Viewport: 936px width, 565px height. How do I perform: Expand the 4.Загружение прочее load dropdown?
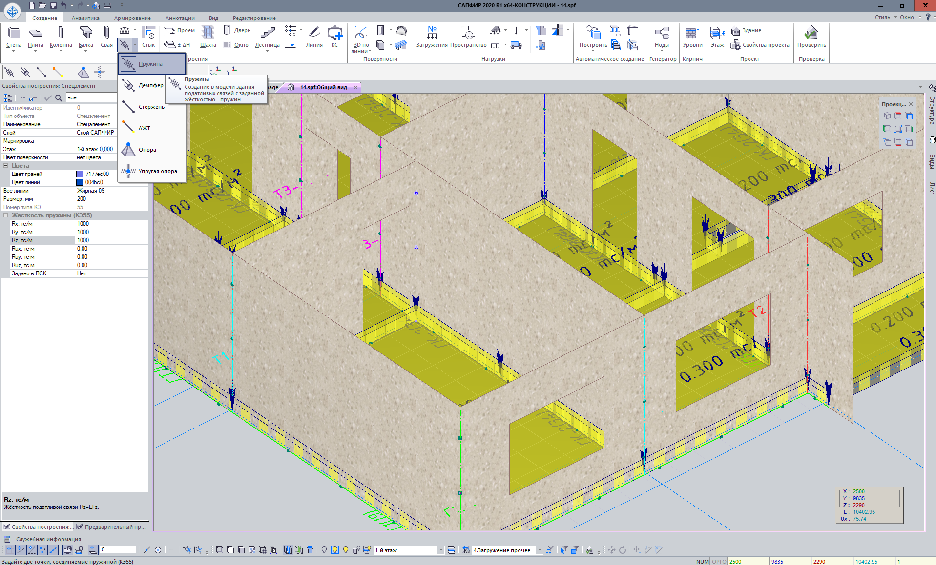[x=540, y=550]
